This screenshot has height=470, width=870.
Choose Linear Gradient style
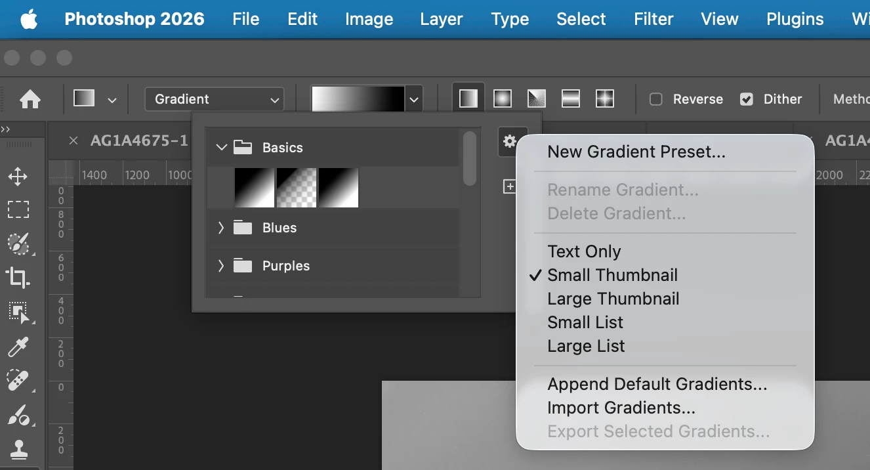(468, 99)
